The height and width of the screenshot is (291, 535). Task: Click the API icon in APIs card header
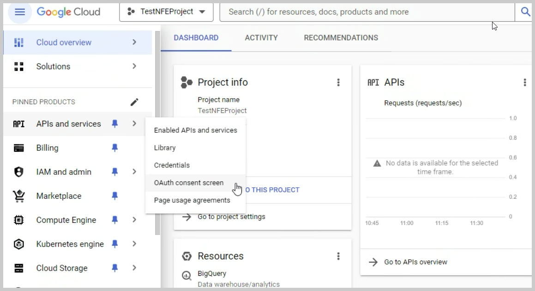tap(373, 83)
